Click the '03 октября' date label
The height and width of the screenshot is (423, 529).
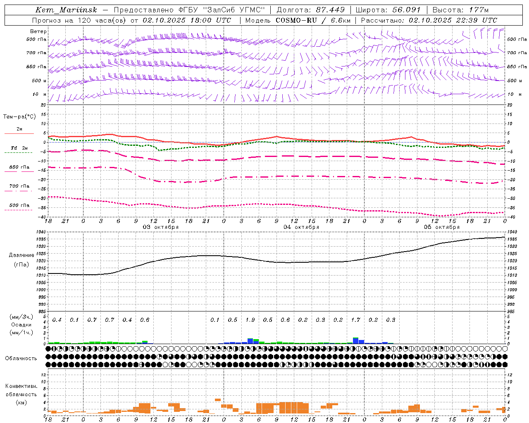(x=161, y=227)
